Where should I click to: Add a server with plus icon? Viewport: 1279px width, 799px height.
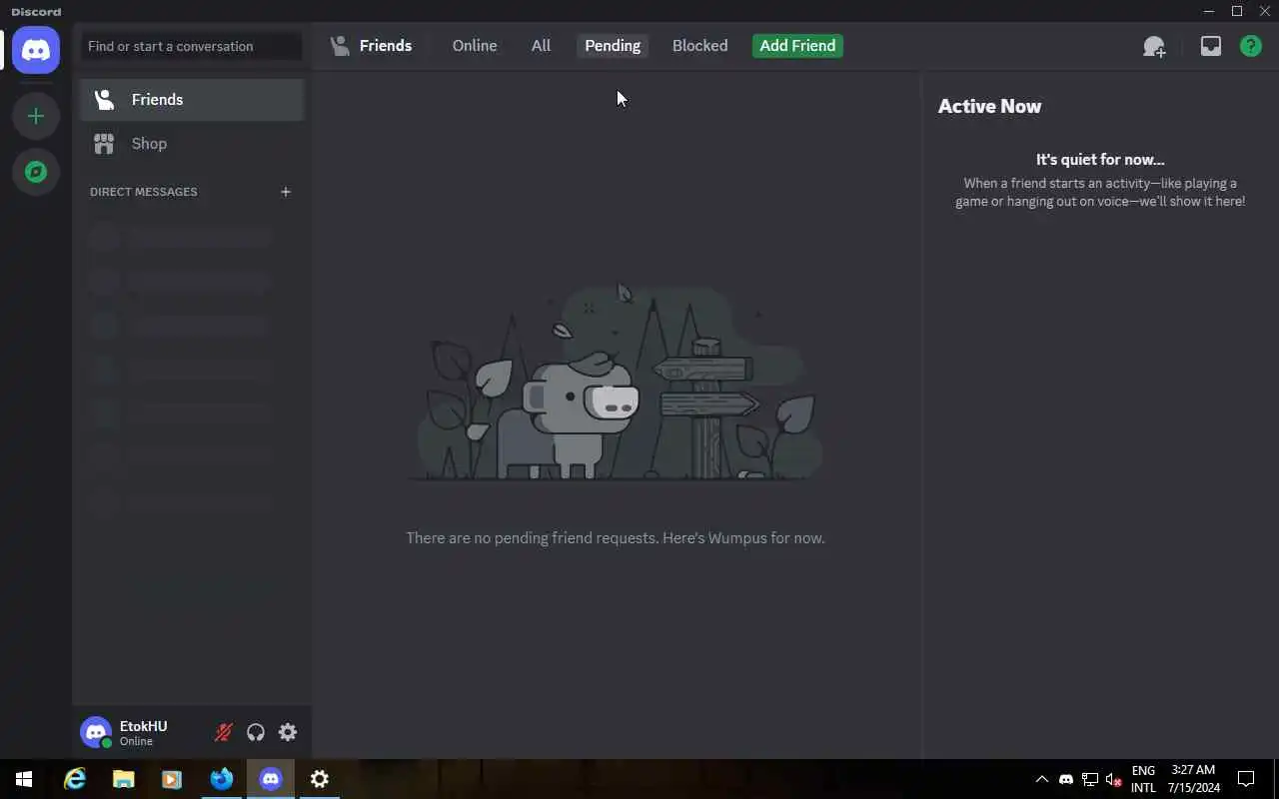[x=36, y=116]
